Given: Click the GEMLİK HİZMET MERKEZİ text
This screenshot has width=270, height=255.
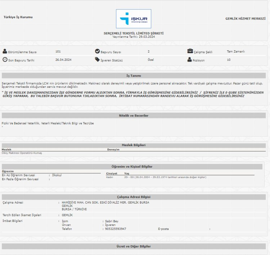Looking at the screenshot, I should click(x=246, y=18).
